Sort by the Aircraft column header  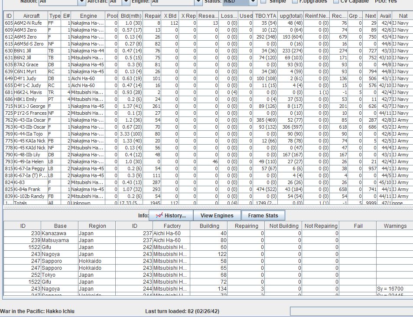(31, 16)
